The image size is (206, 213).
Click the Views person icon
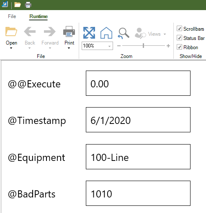tap(140, 33)
